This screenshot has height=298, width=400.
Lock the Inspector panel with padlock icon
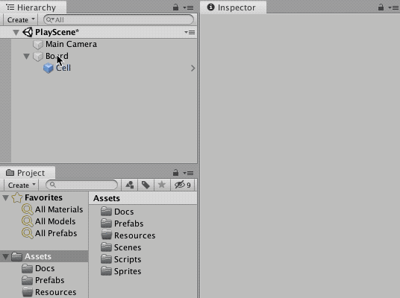[x=381, y=7]
